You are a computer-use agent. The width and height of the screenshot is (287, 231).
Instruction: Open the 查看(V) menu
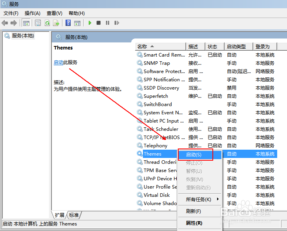54,13
